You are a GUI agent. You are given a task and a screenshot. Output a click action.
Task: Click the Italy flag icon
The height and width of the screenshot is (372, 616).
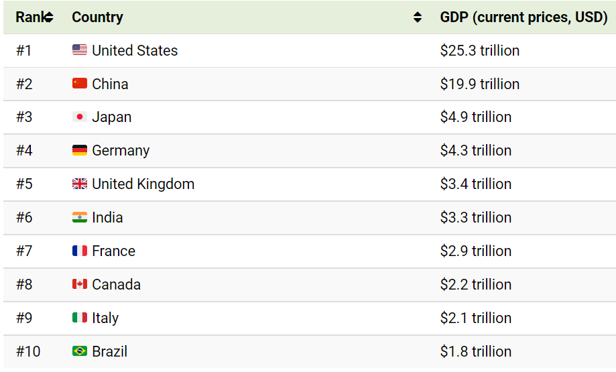pyautogui.click(x=80, y=318)
